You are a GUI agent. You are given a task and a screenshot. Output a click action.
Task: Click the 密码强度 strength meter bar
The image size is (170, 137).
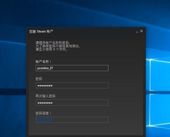[x=72, y=120]
